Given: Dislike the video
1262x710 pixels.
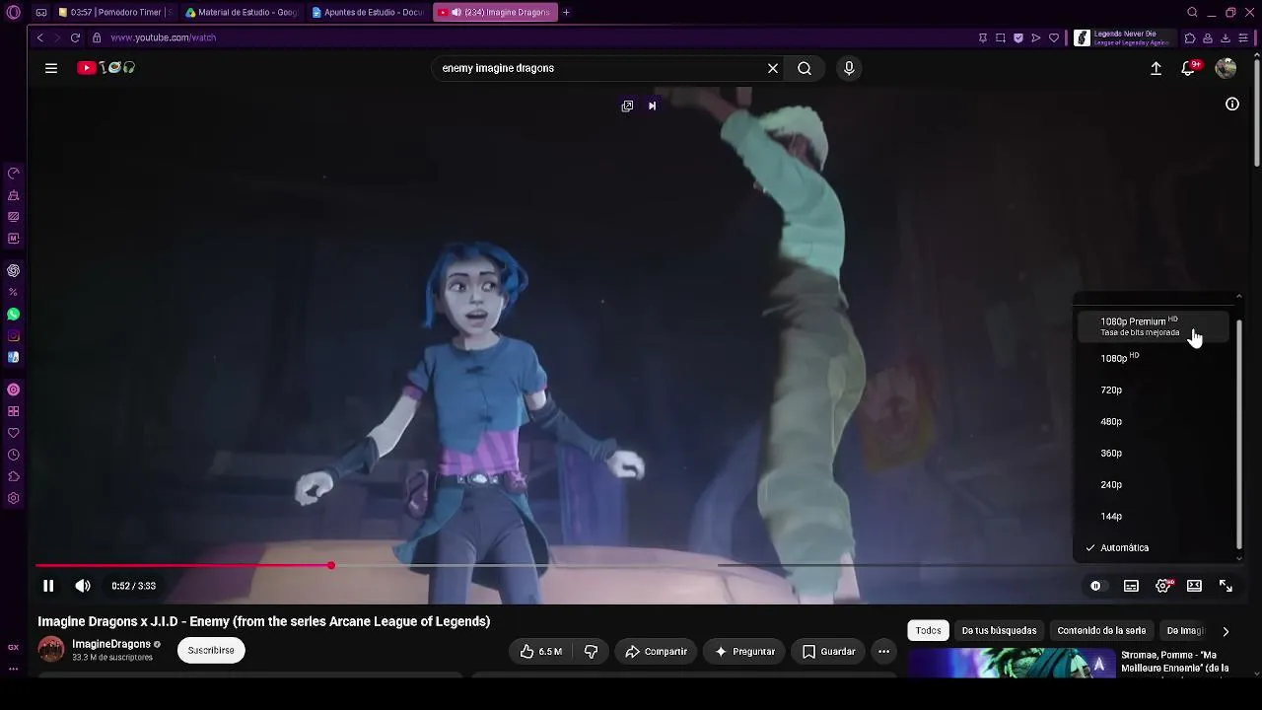Looking at the screenshot, I should 591,651.
